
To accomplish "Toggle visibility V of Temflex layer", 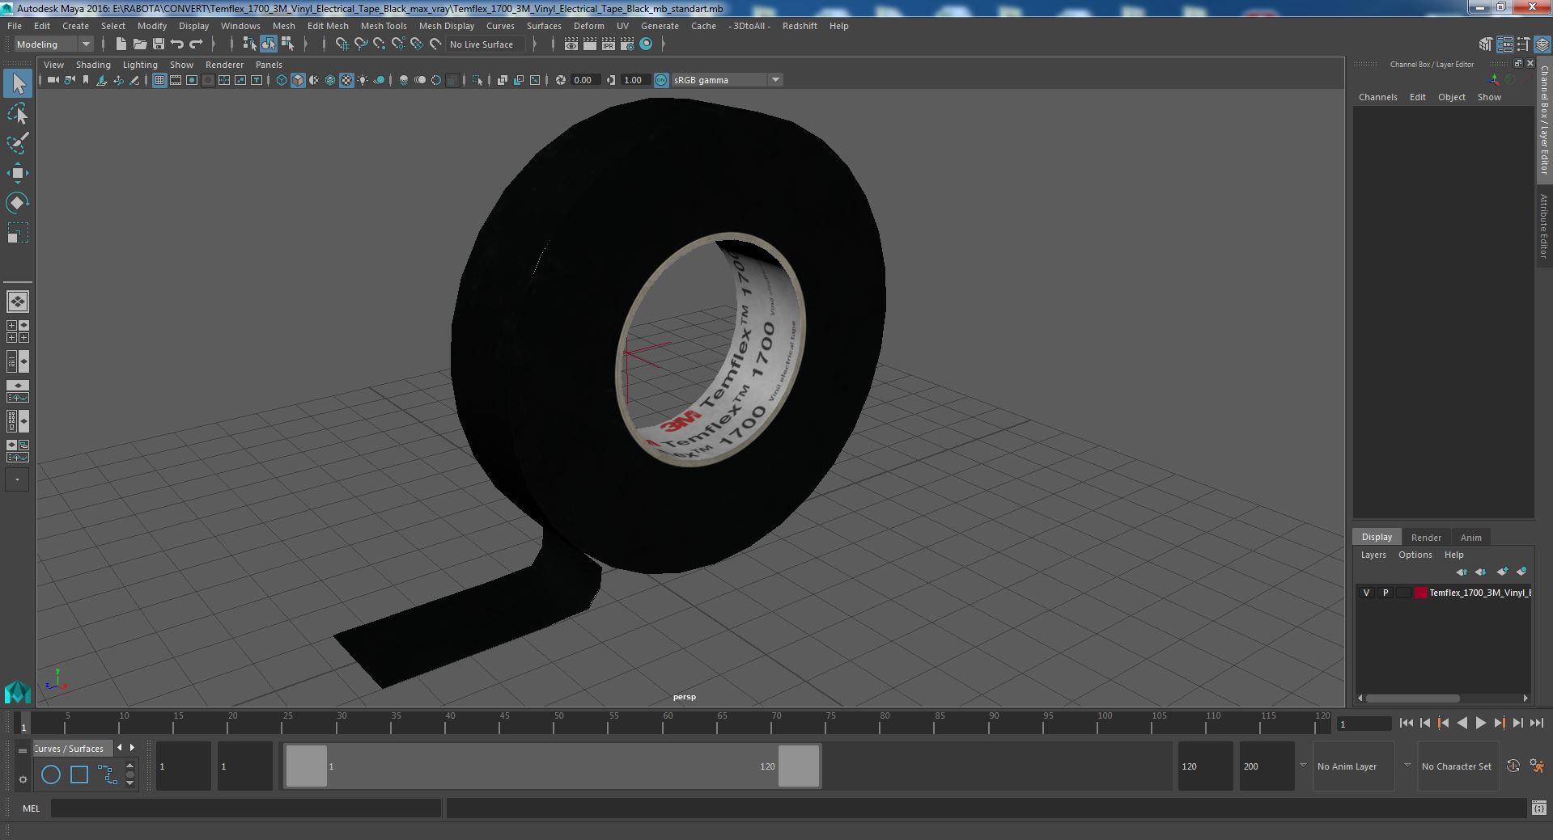I will coord(1366,593).
